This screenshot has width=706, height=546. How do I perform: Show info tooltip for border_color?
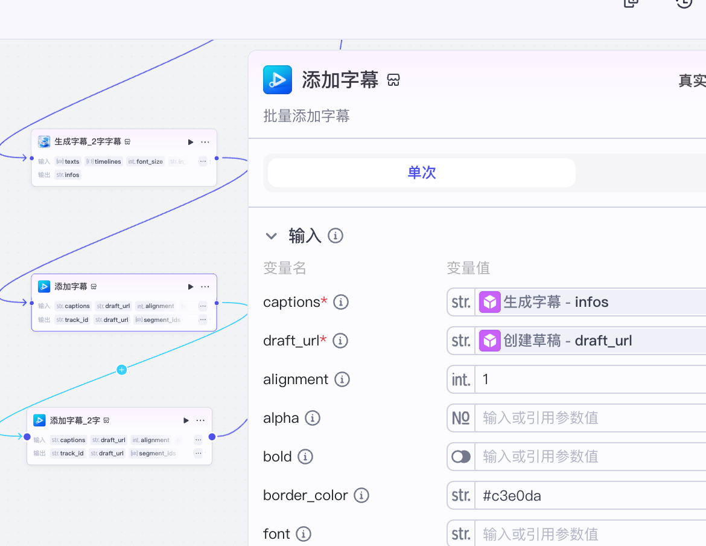coord(361,495)
